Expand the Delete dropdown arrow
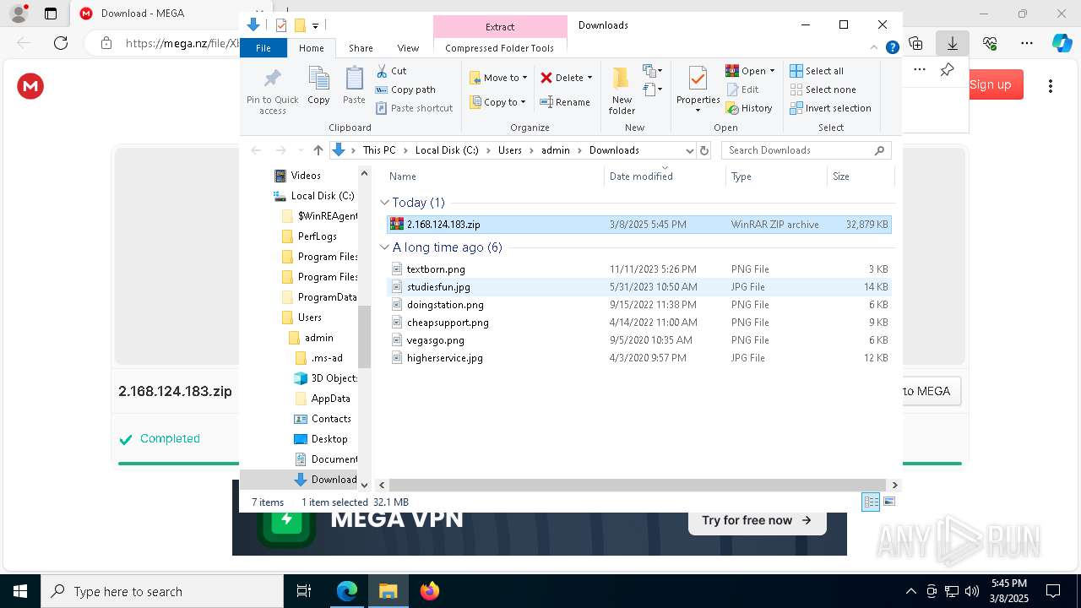Image resolution: width=1081 pixels, height=608 pixels. (589, 78)
